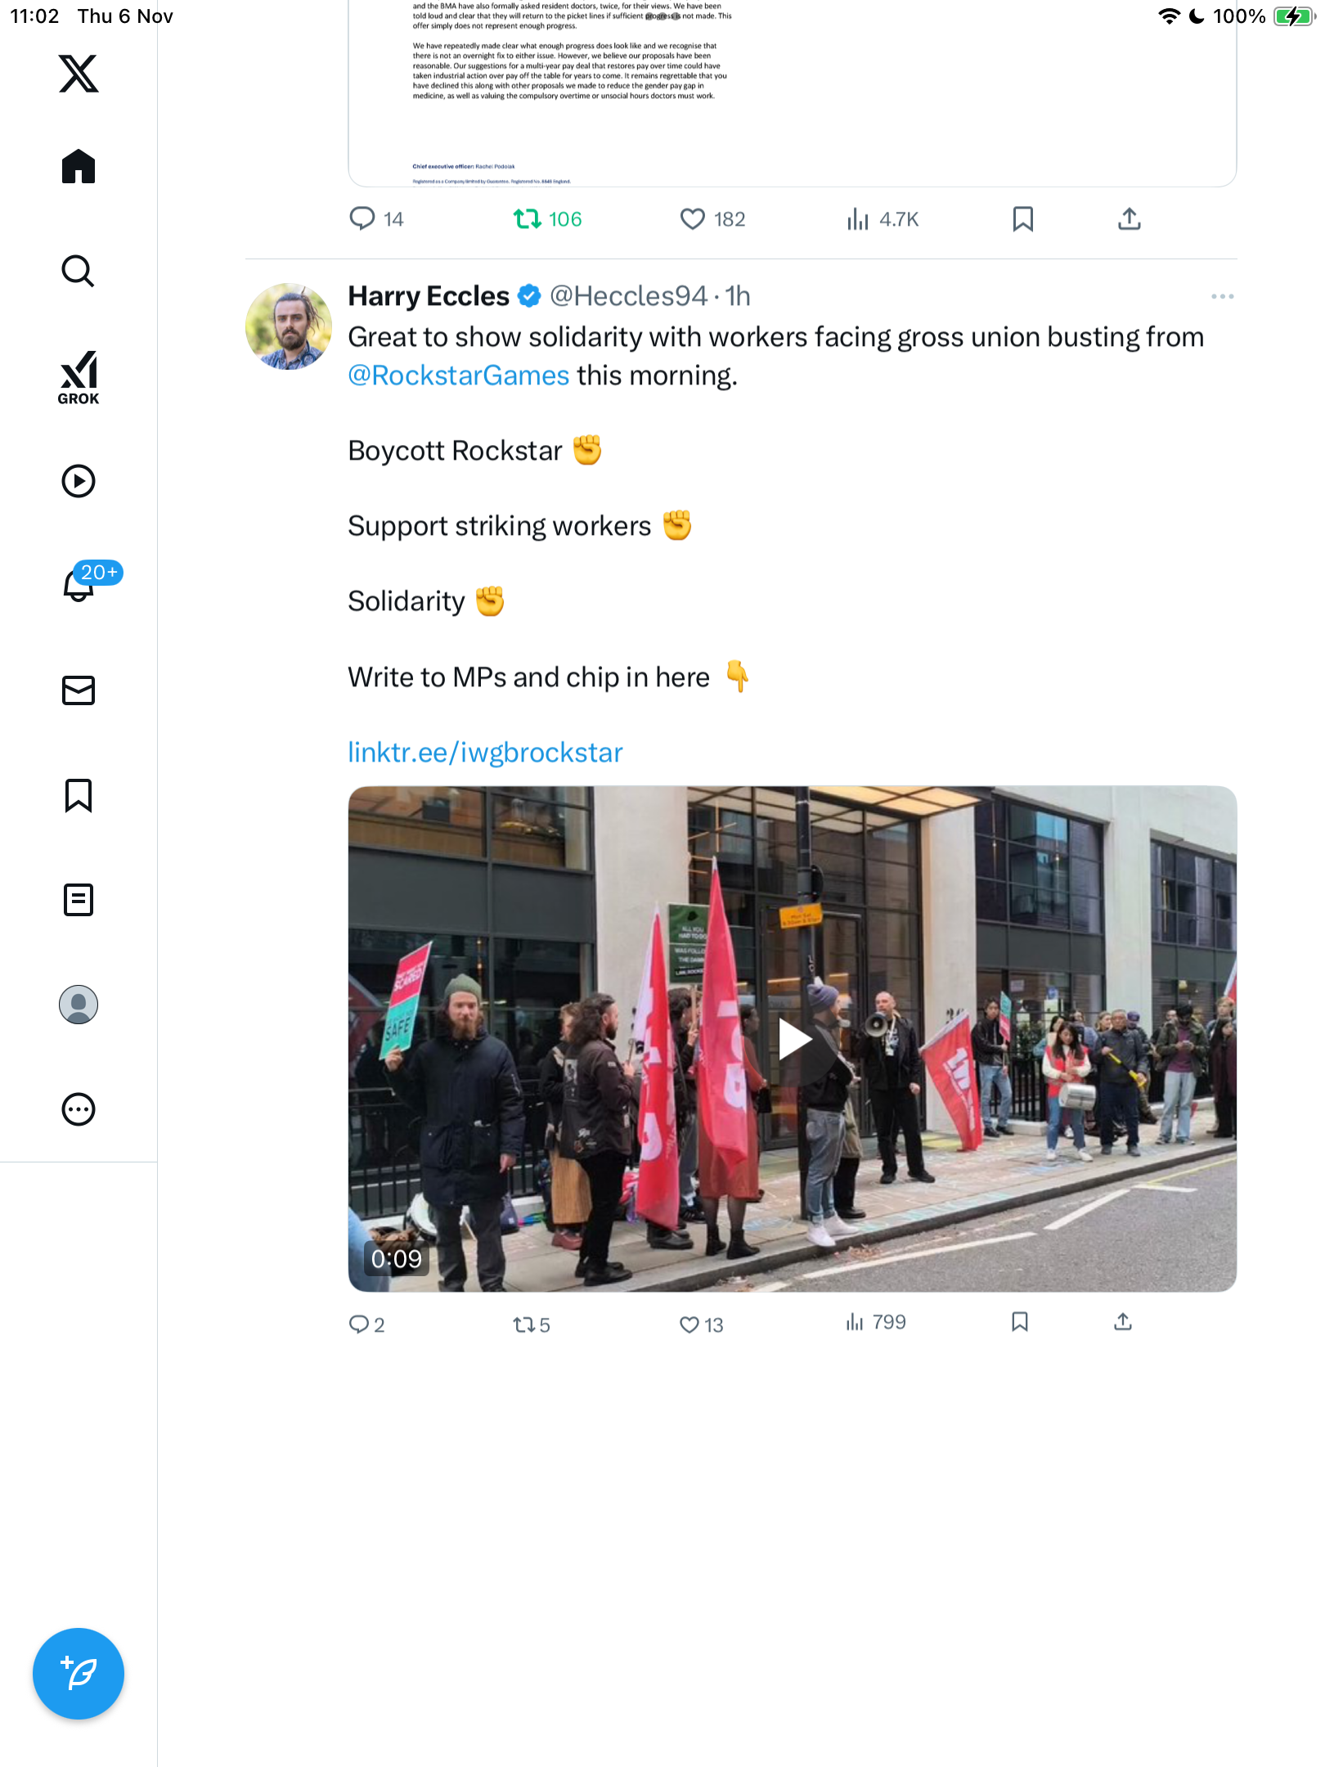Screen dimensions: 1325x1767
Task: Open more options on Harry Eccles' post
Action: click(1222, 297)
